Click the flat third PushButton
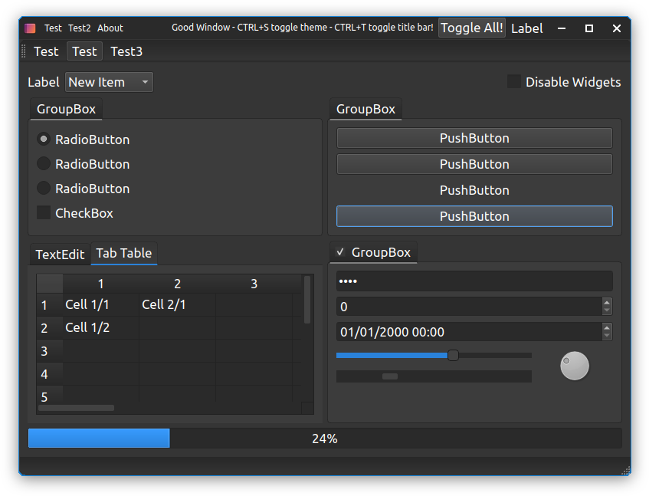 coord(474,190)
